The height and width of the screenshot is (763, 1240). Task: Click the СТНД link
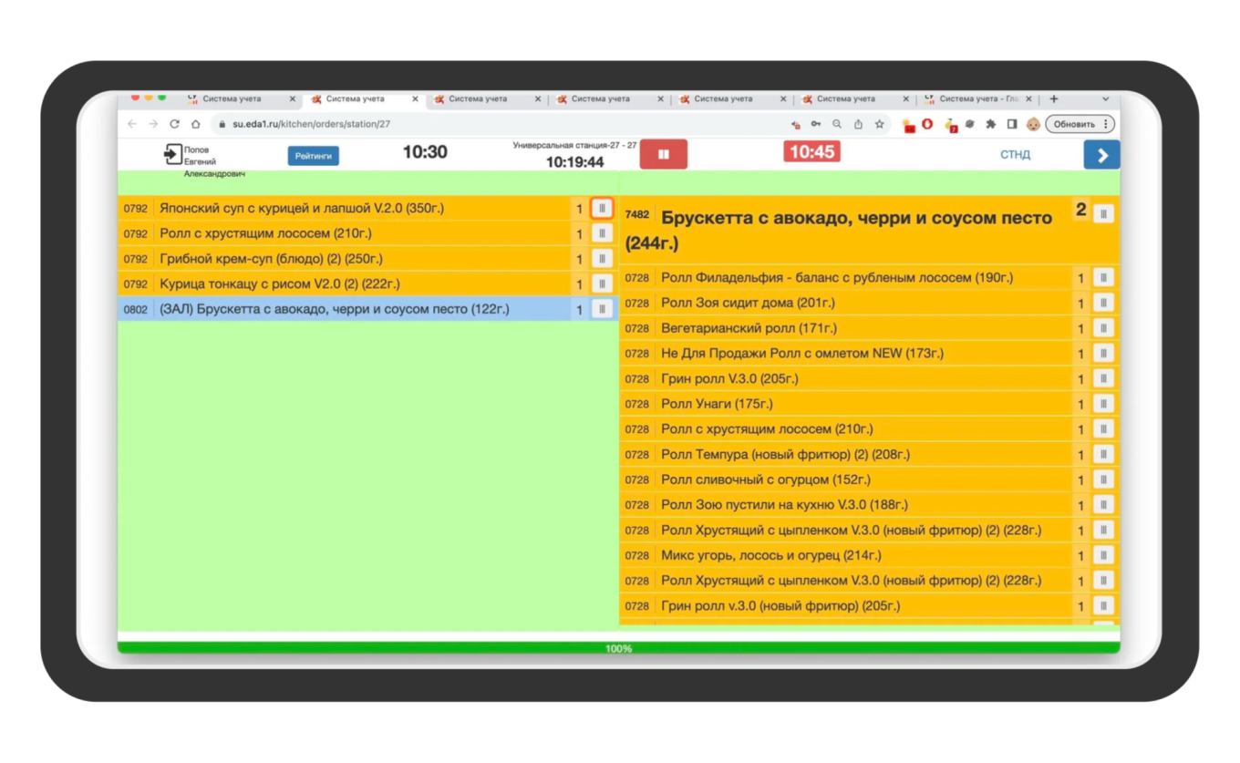(1015, 155)
